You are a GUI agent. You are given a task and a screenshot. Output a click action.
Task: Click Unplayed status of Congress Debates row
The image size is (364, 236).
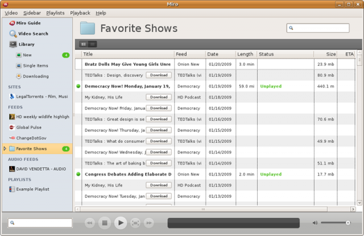[271, 174]
